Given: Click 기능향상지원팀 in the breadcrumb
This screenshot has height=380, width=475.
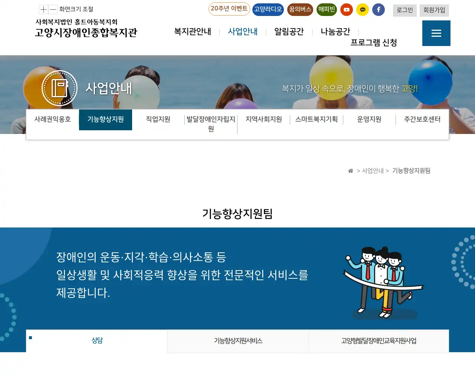Looking at the screenshot, I should pyautogui.click(x=411, y=171).
